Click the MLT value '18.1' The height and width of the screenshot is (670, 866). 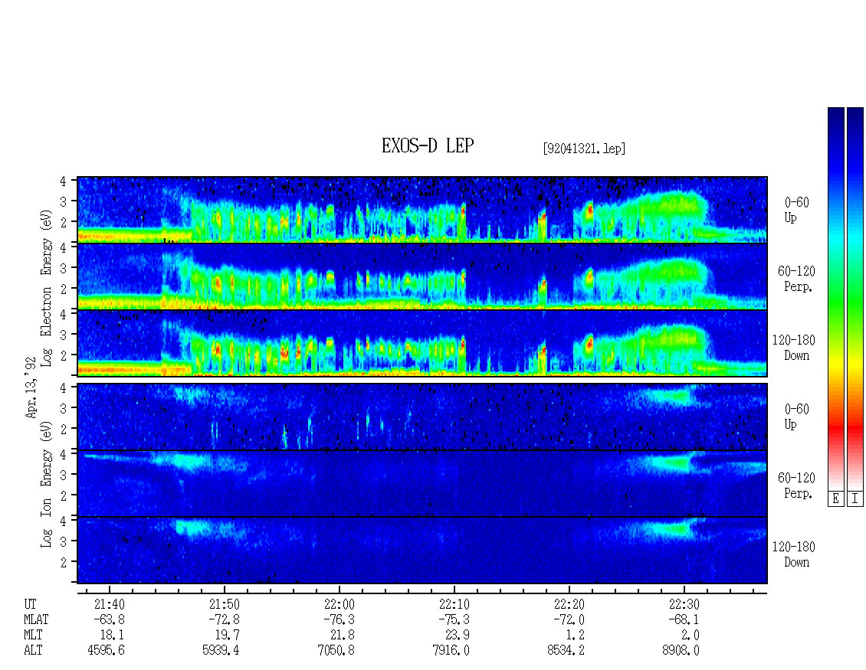point(113,636)
